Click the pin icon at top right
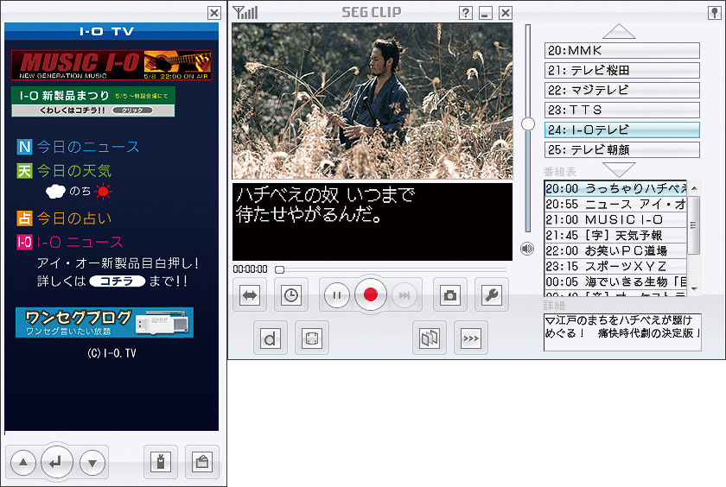Viewport: 726px width, 487px height. click(x=715, y=13)
